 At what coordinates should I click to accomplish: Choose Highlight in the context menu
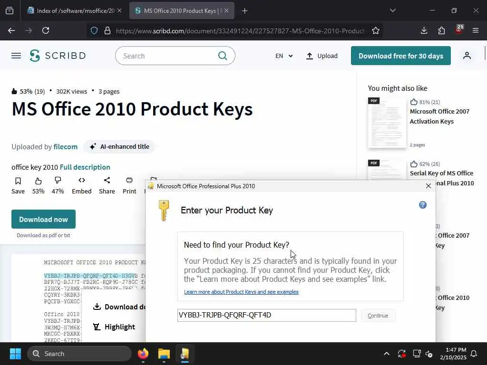114,327
